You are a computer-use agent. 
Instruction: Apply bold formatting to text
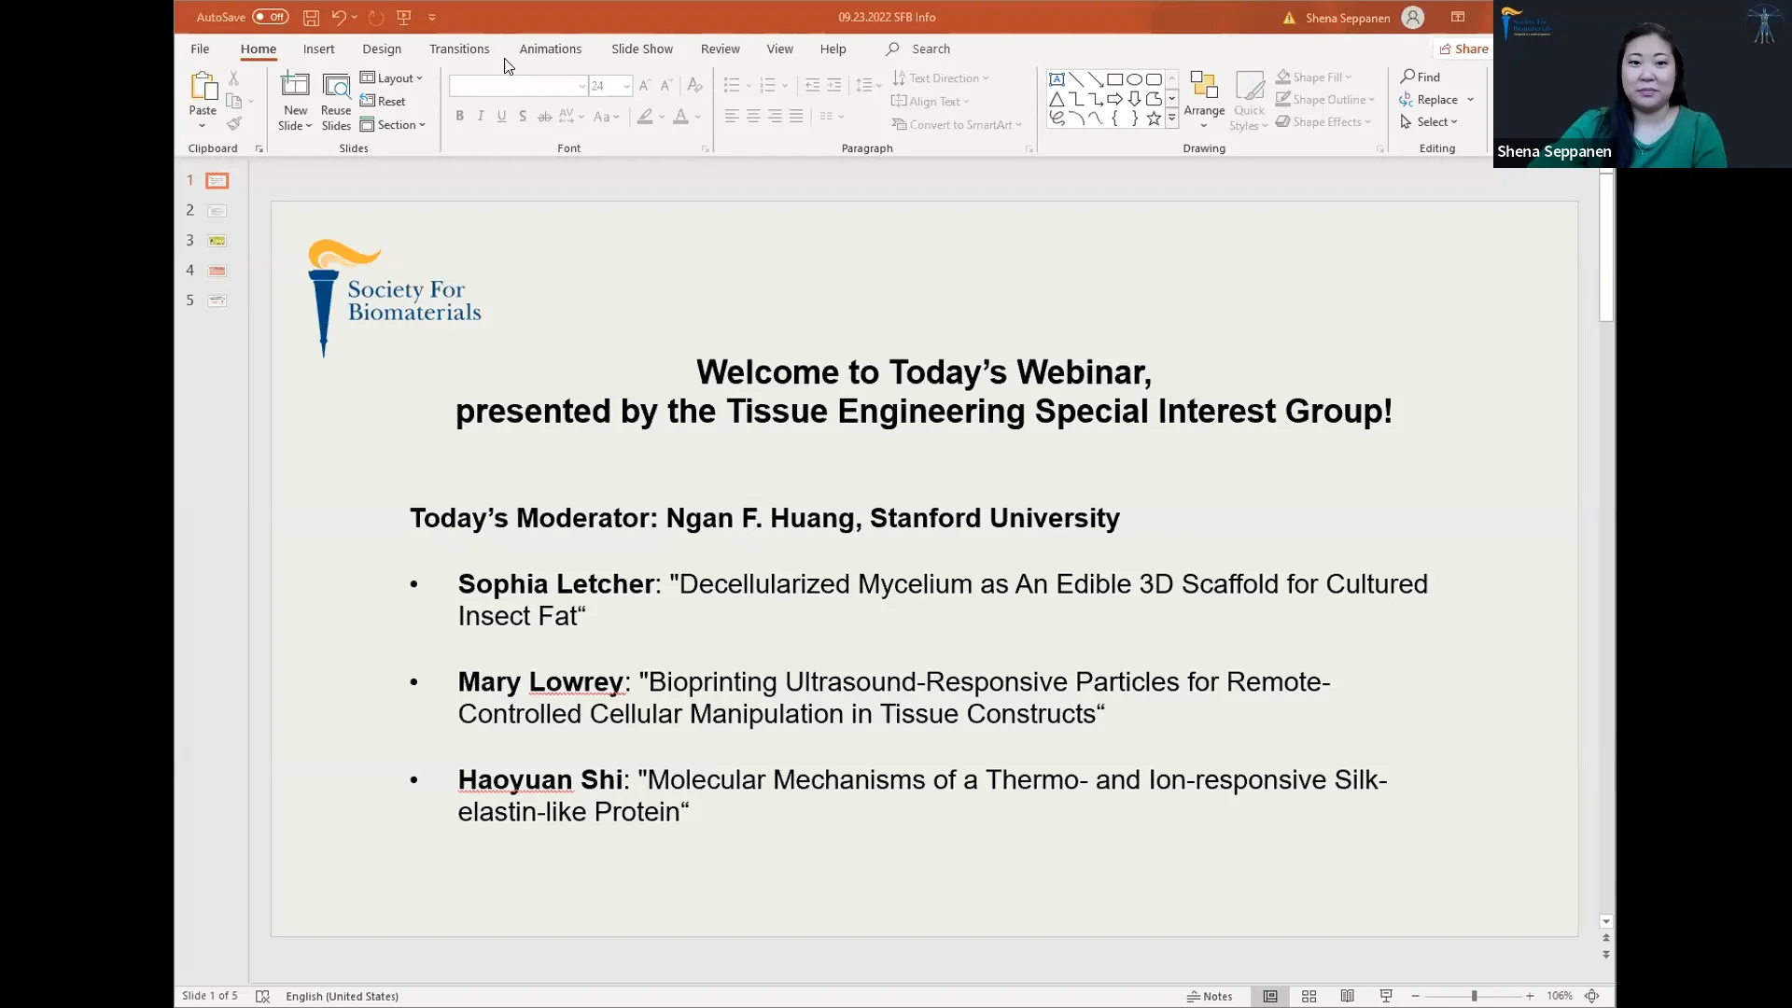(460, 116)
